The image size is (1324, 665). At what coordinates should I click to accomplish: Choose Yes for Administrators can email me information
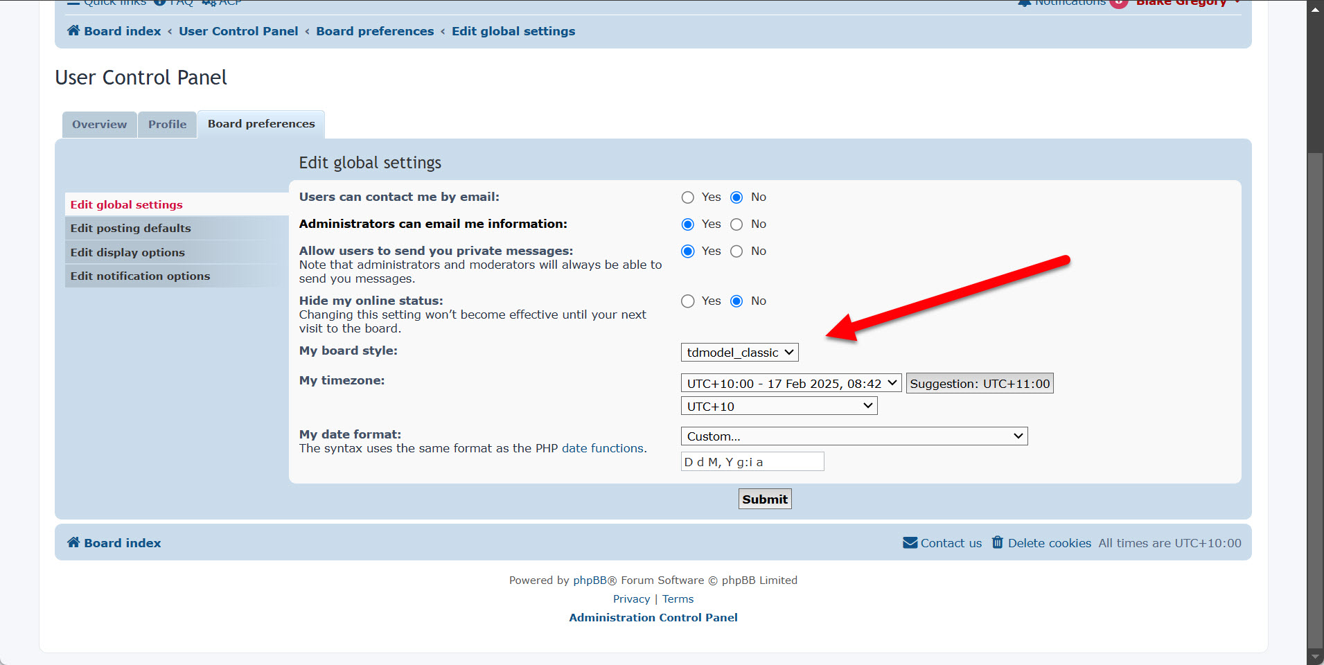pos(687,224)
